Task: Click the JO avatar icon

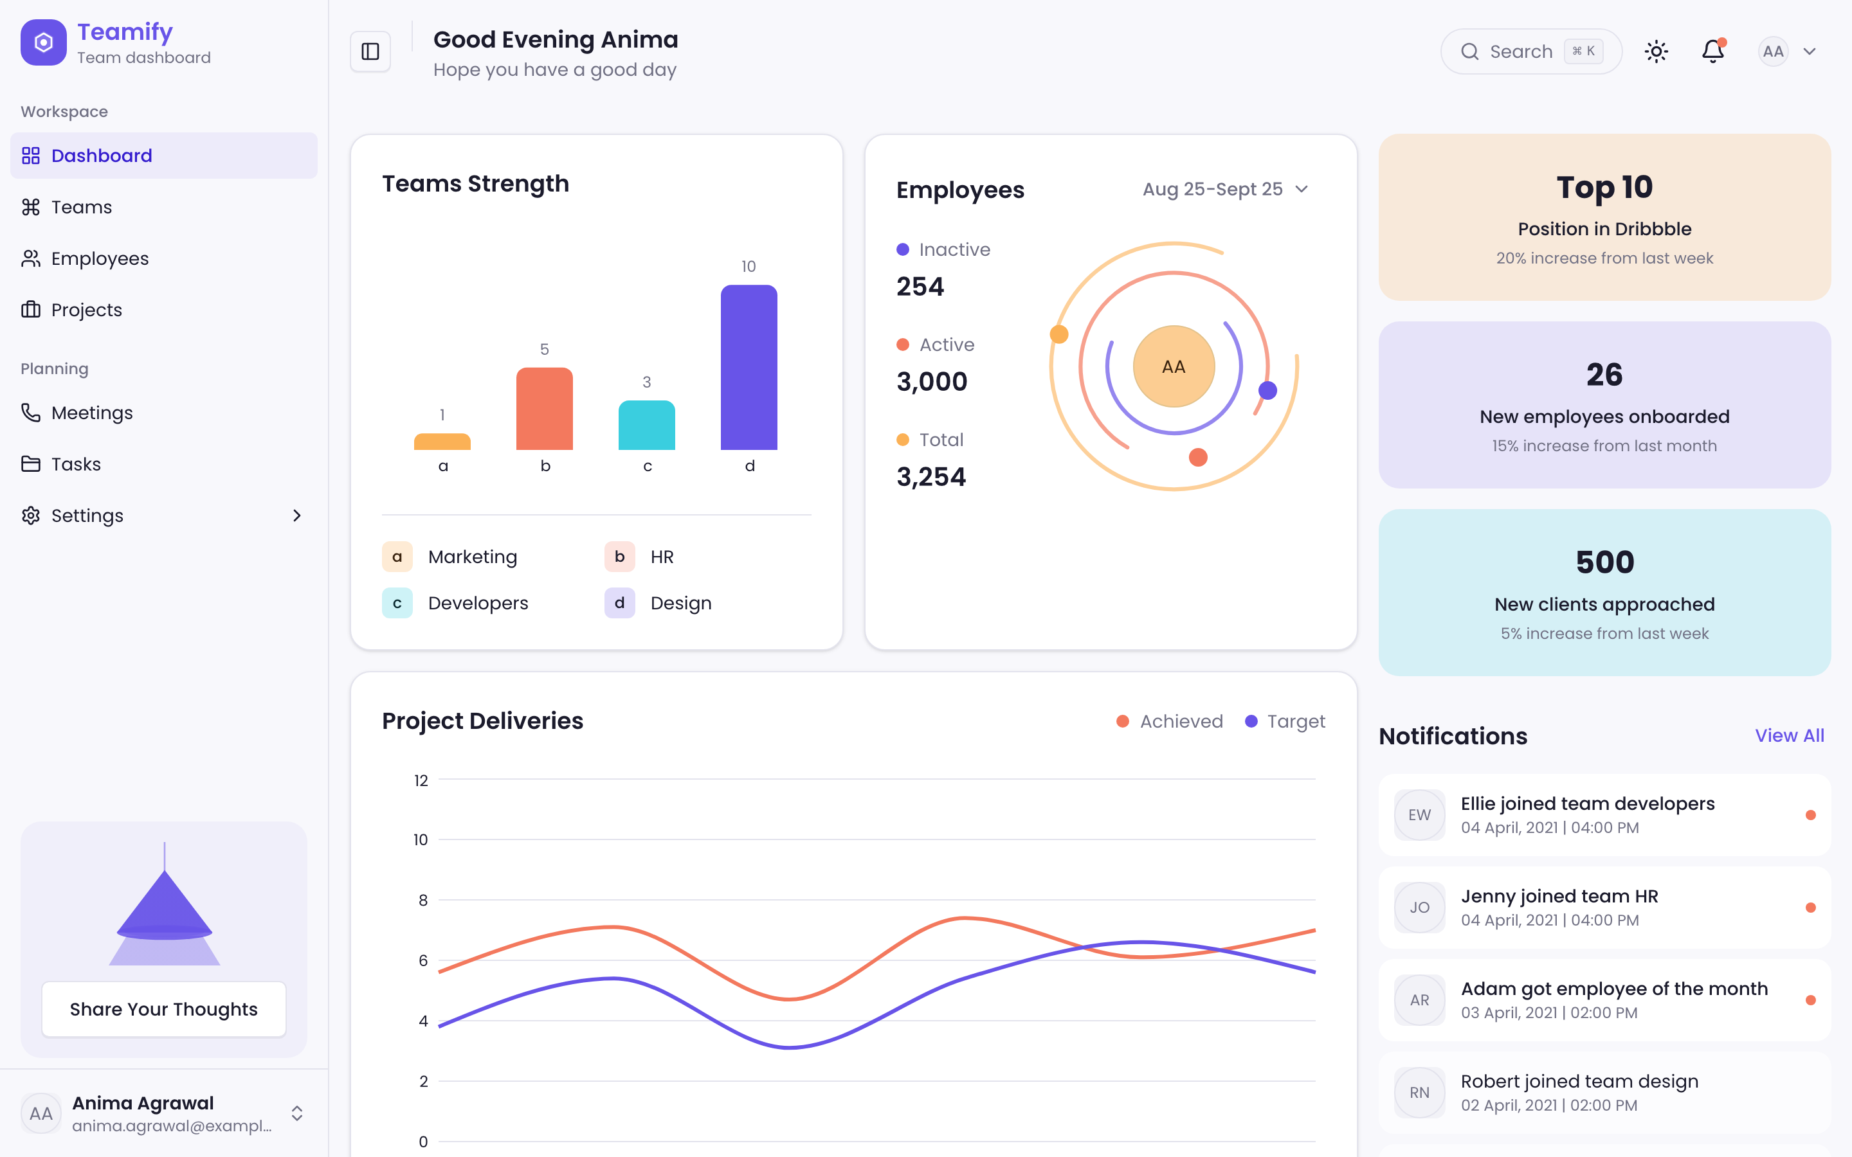Action: 1420,907
